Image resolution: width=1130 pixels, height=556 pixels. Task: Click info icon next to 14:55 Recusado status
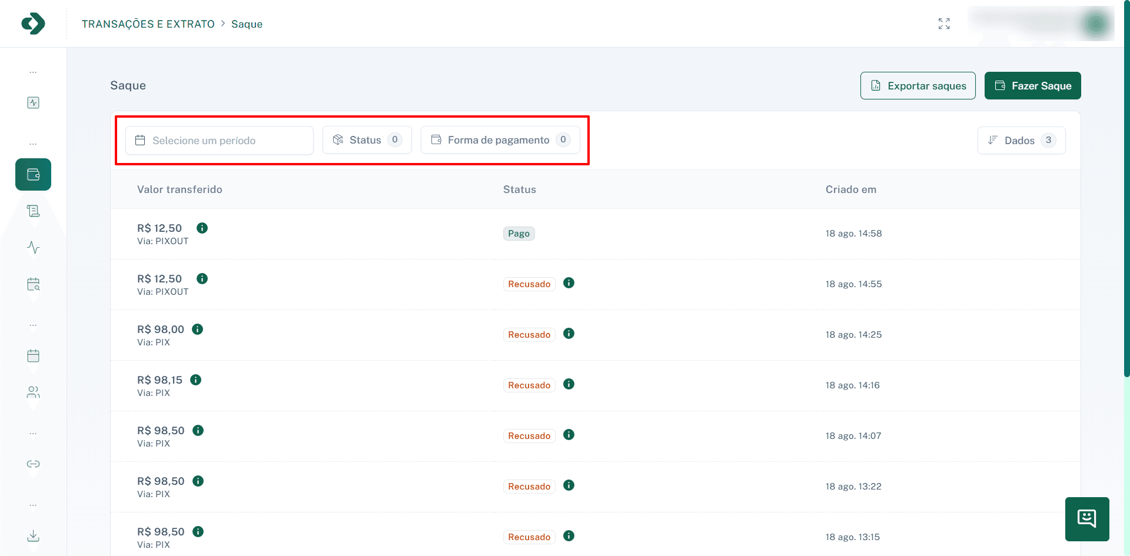[x=569, y=283]
